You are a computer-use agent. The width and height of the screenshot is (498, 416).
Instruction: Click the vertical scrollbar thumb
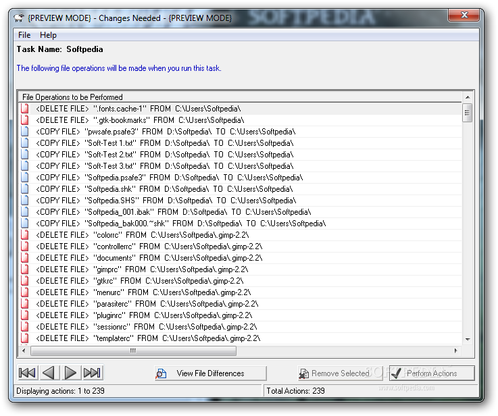(x=467, y=113)
